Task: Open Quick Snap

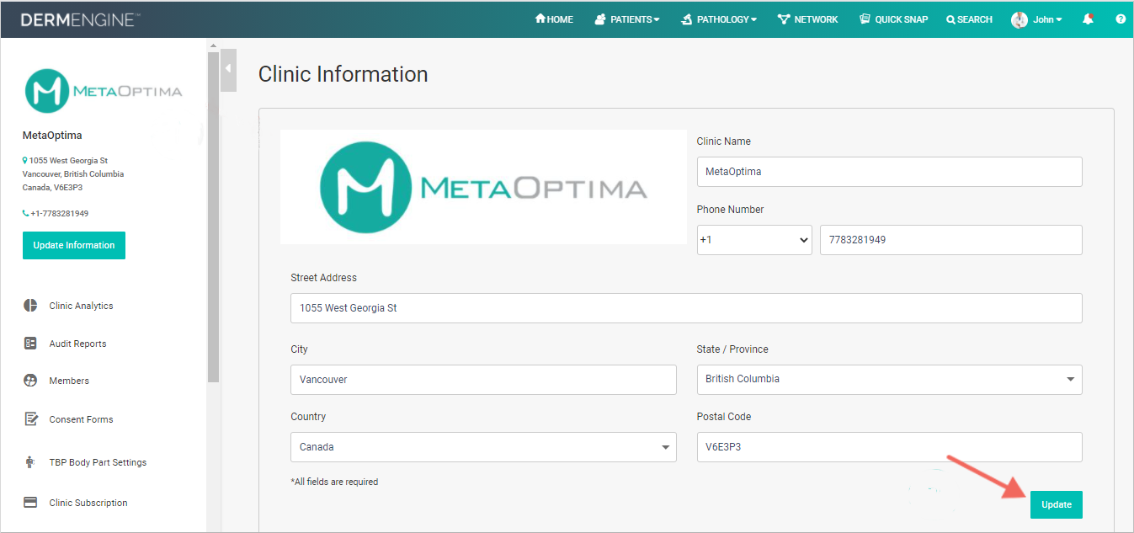Action: [893, 19]
